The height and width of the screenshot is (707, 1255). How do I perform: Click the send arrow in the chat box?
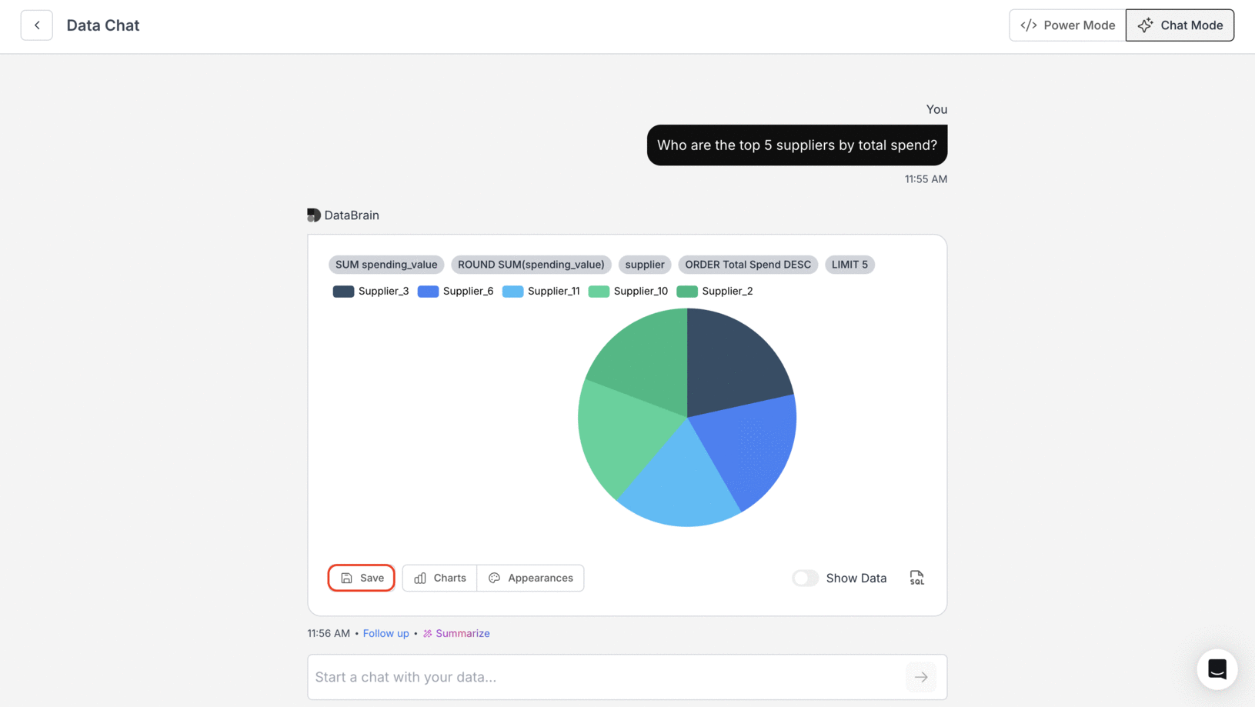coord(920,677)
